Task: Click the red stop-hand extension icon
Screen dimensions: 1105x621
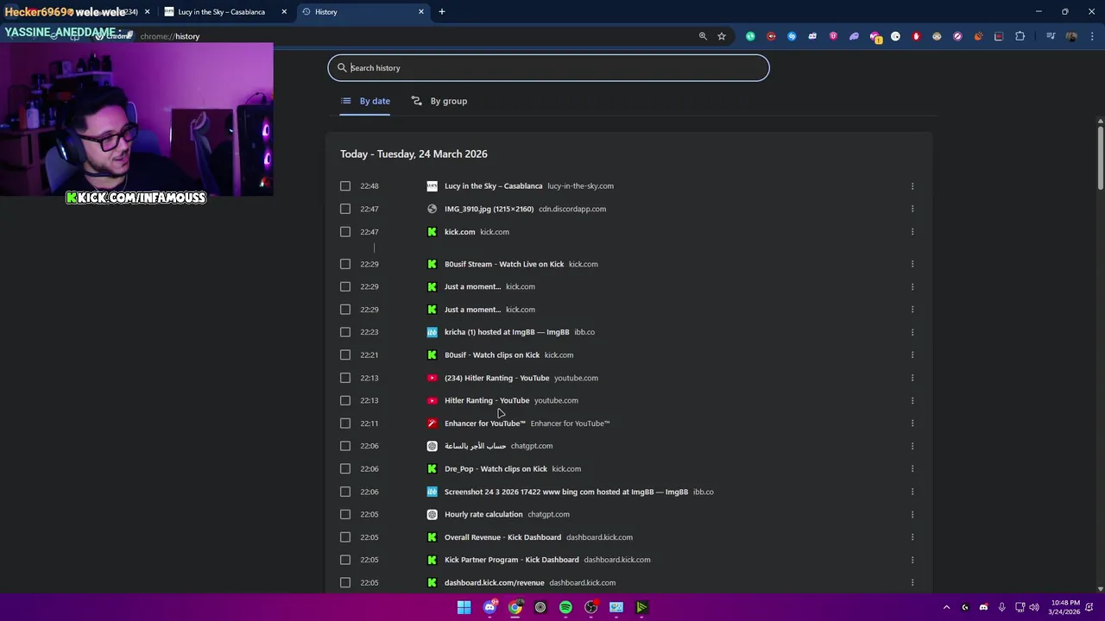Action: pos(916,36)
